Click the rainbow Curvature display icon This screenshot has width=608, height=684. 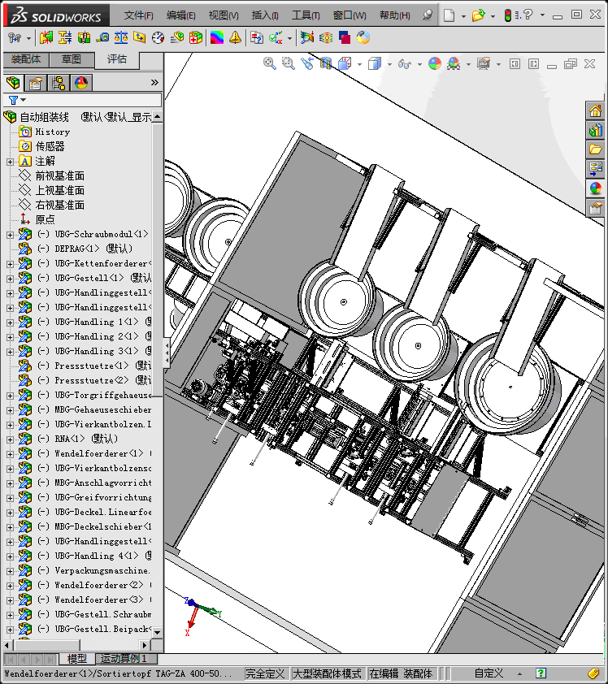point(216,38)
